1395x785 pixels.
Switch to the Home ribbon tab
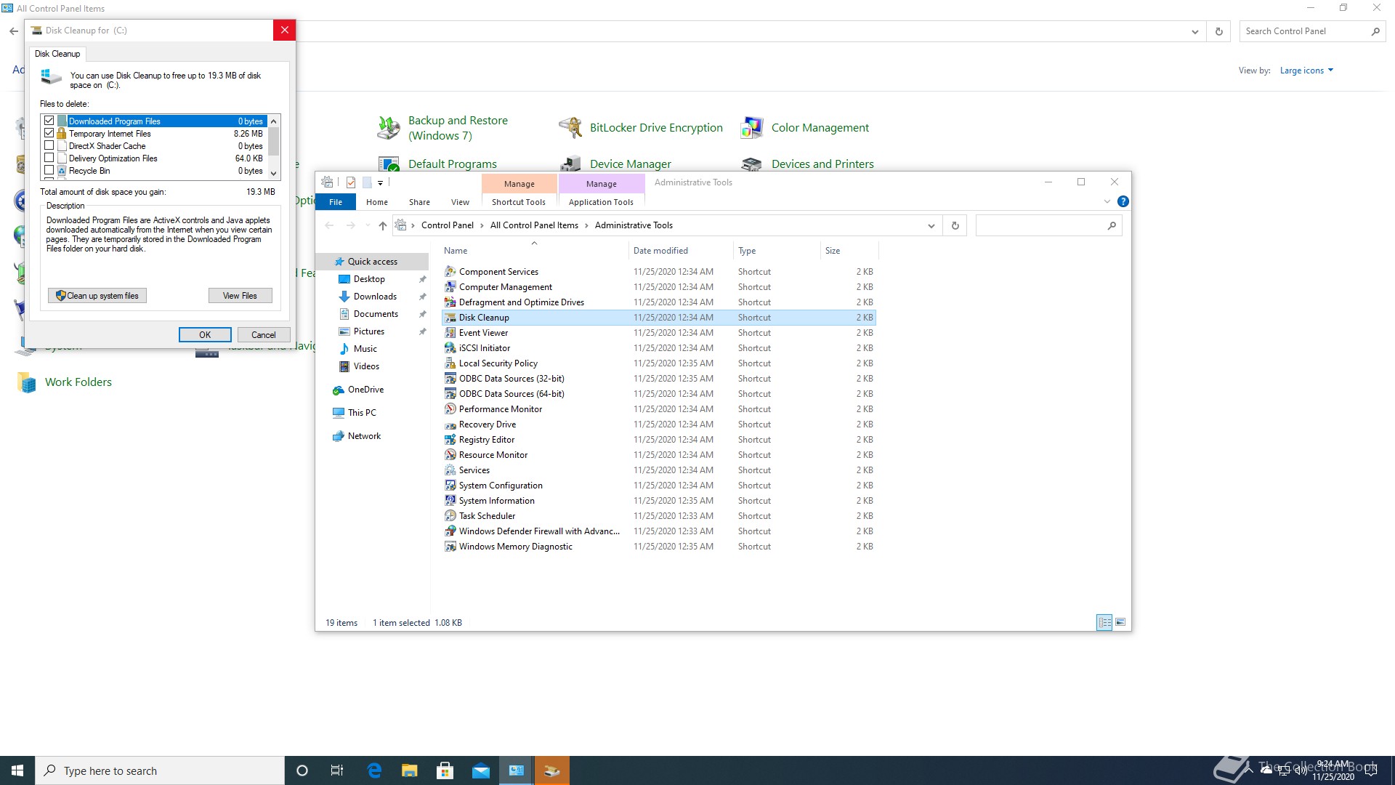click(377, 202)
